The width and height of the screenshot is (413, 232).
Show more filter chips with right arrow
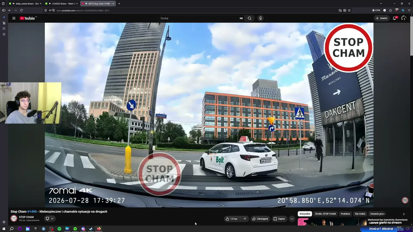[404, 214]
